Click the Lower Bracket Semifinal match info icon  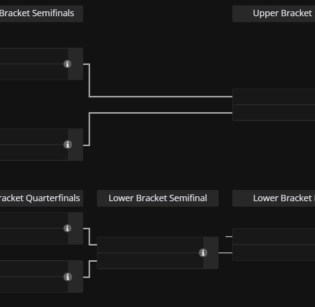[x=203, y=253]
